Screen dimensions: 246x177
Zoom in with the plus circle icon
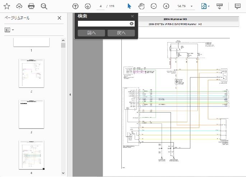tap(166, 6)
